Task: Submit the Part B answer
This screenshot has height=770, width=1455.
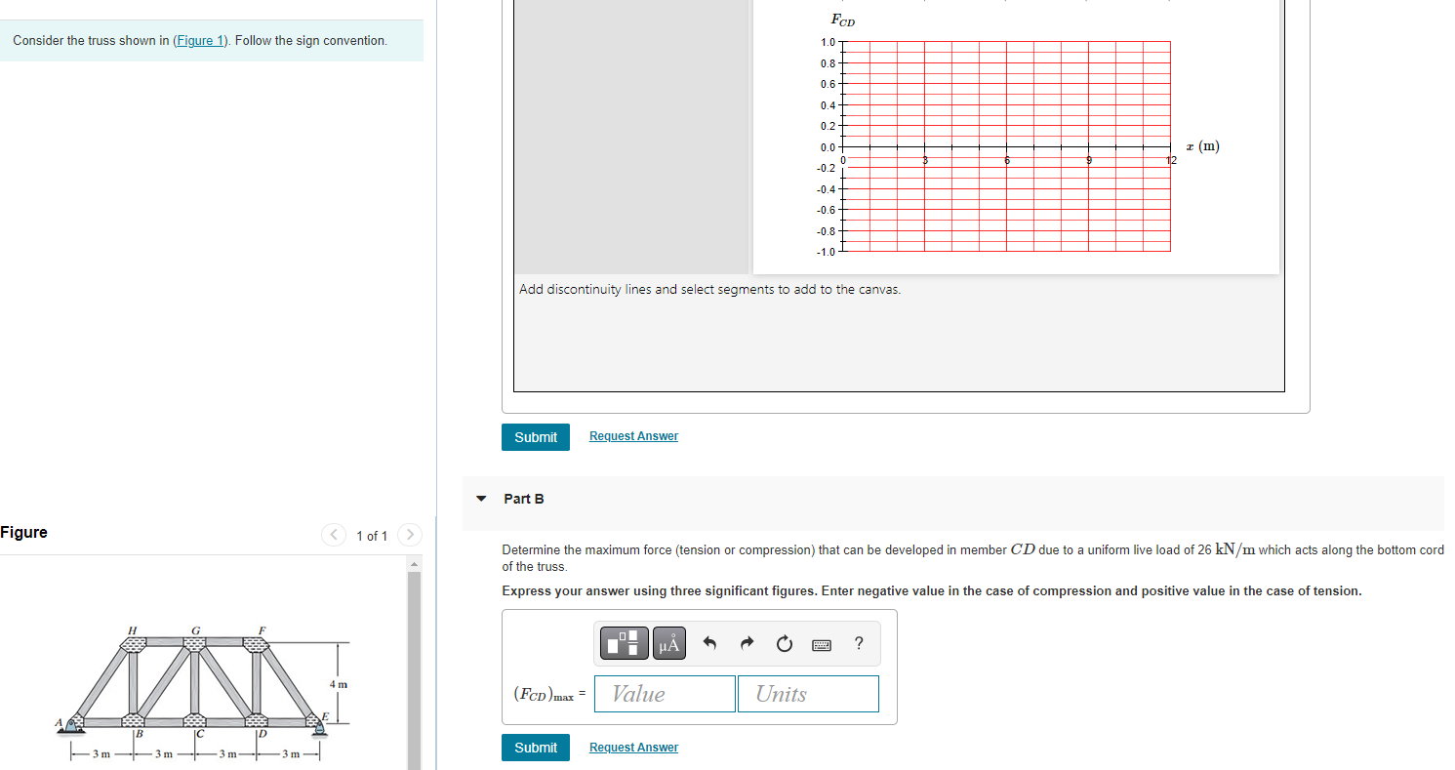Action: coord(535,747)
